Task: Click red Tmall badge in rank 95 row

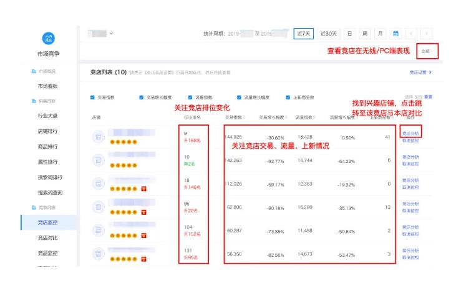Action: [x=143, y=212]
